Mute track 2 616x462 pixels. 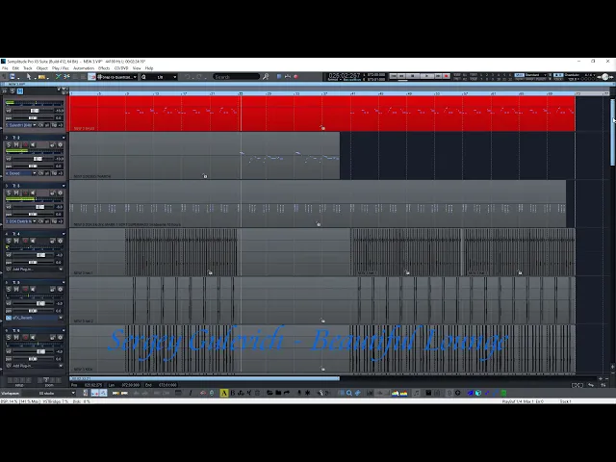(16, 145)
